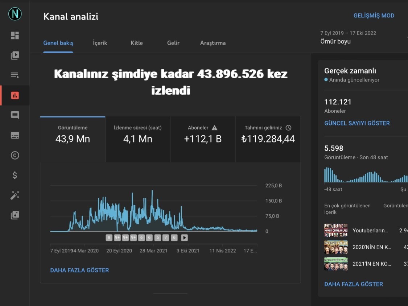The width and height of the screenshot is (408, 306).
Task: Click the 75,0 B y-axis label
Action: pos(272,216)
